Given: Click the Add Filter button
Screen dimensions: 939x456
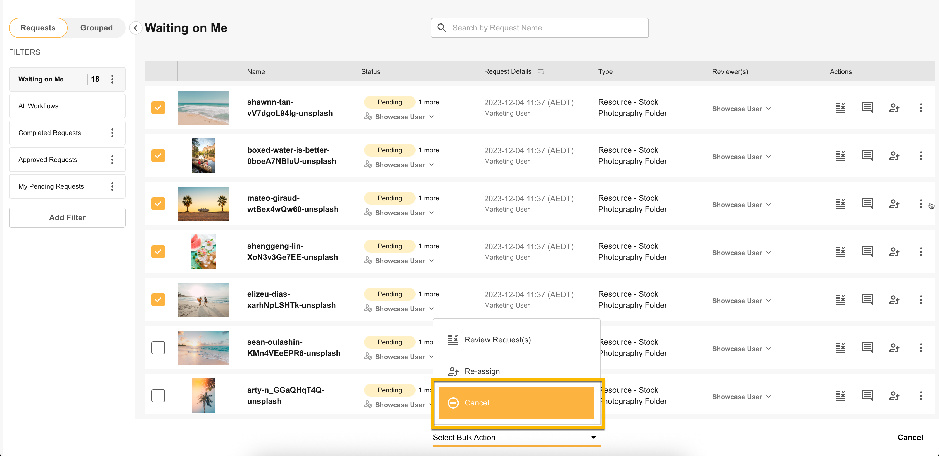Looking at the screenshot, I should pos(67,218).
